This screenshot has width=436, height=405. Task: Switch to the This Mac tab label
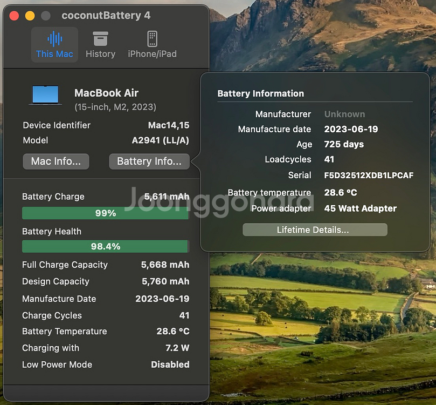[x=54, y=54]
